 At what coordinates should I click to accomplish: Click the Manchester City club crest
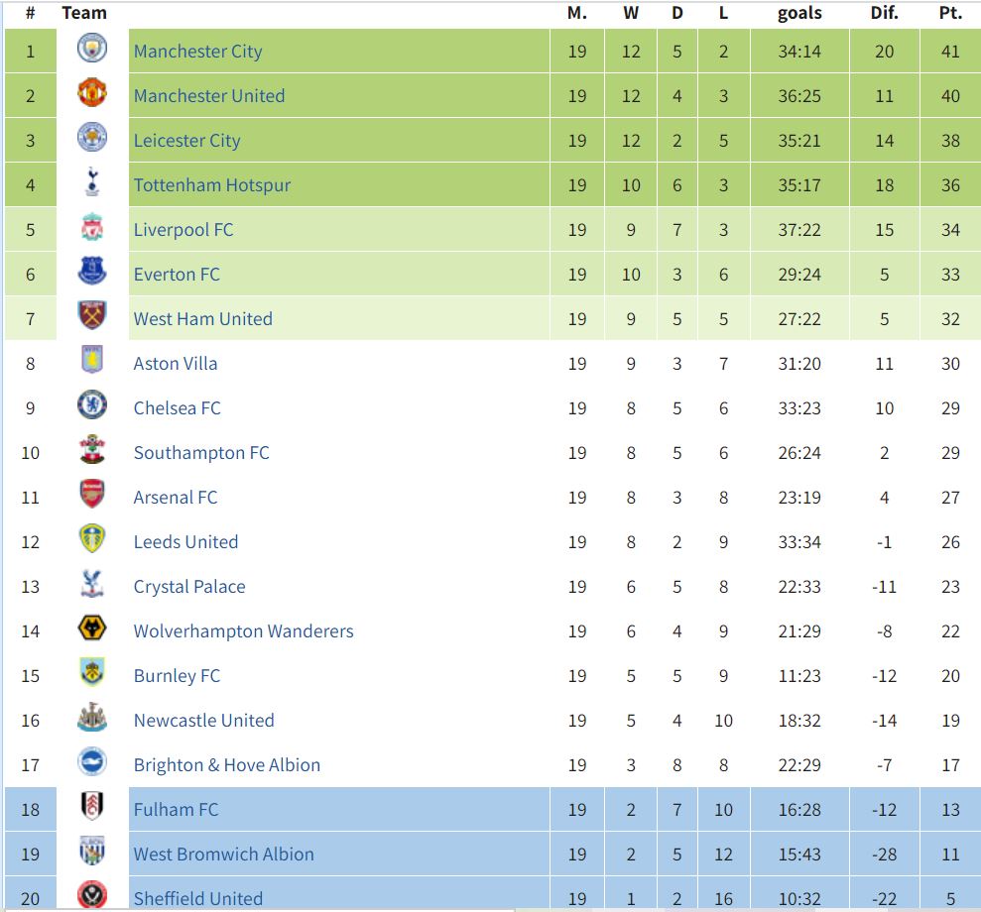tap(92, 49)
